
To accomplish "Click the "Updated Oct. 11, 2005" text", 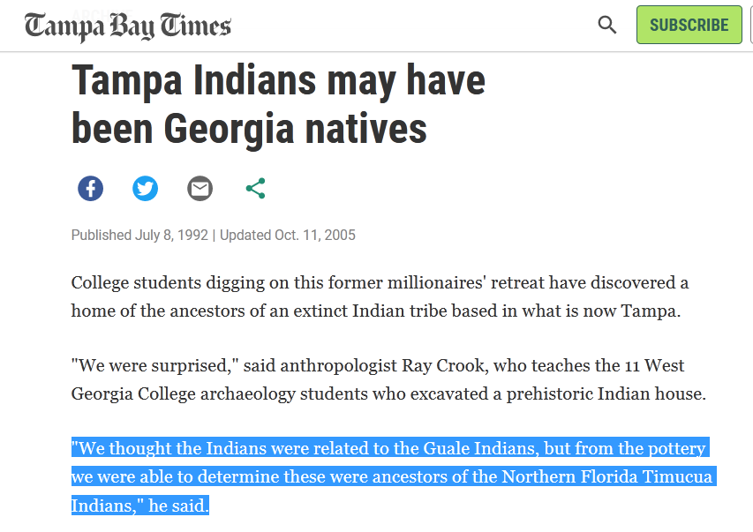I will [x=288, y=236].
